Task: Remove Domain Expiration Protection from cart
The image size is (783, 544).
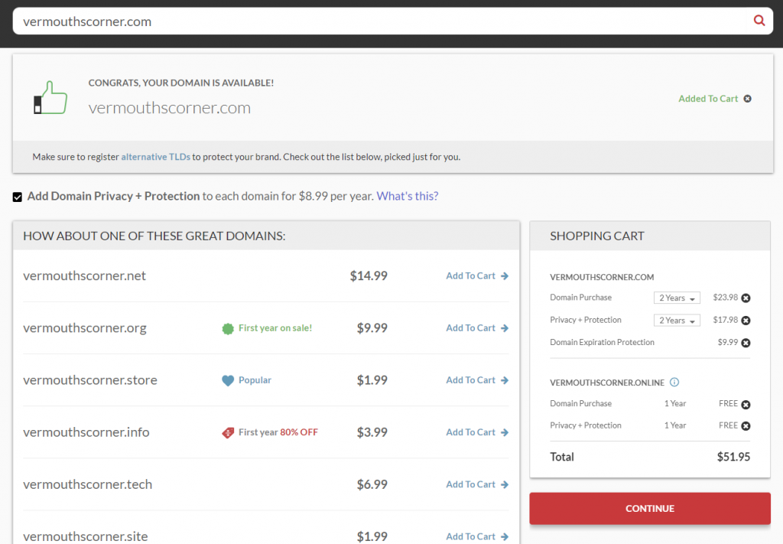Action: coord(746,343)
